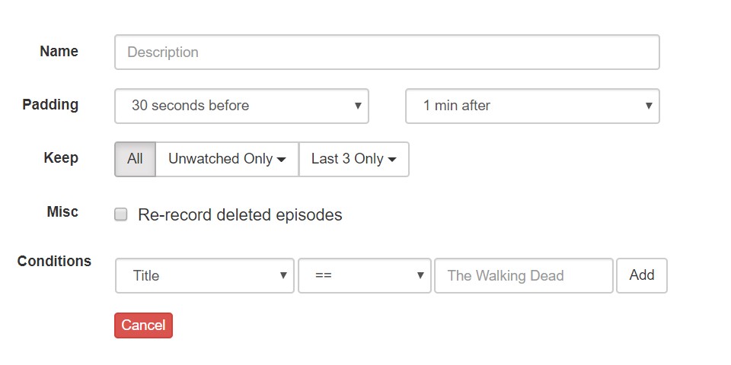
Task: Enable the Re-record deleted episodes checkbox
Action: click(120, 214)
